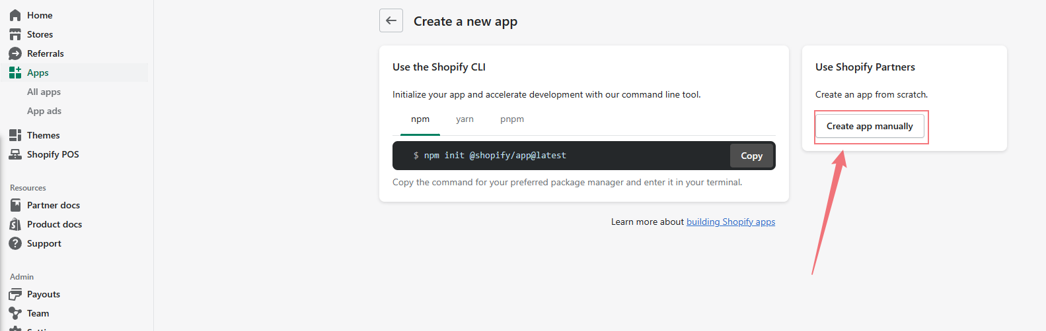
Task: Click the Team members icon
Action: coord(15,313)
